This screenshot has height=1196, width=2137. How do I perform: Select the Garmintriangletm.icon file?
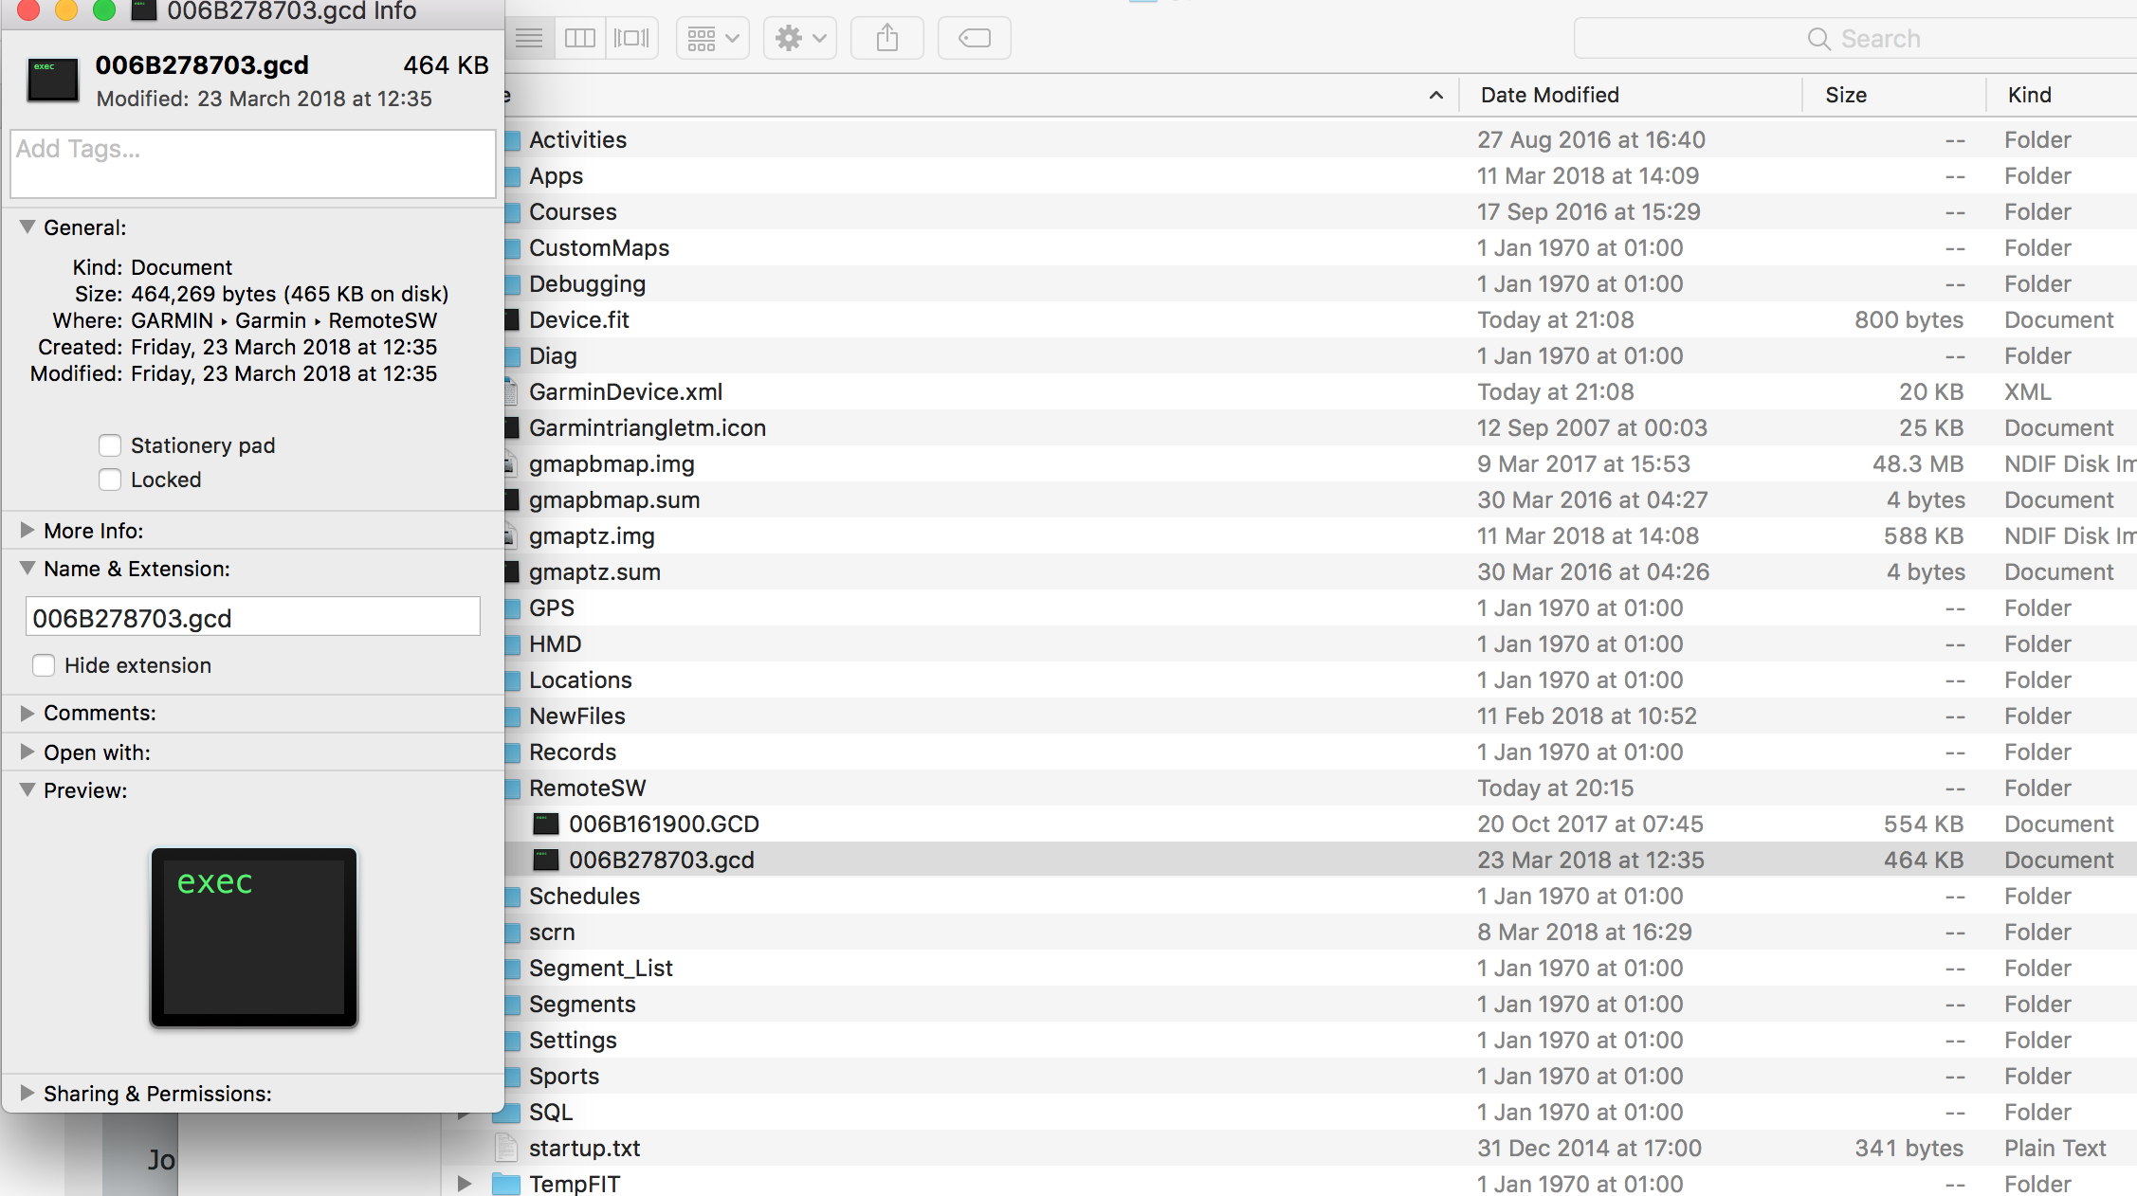click(648, 427)
